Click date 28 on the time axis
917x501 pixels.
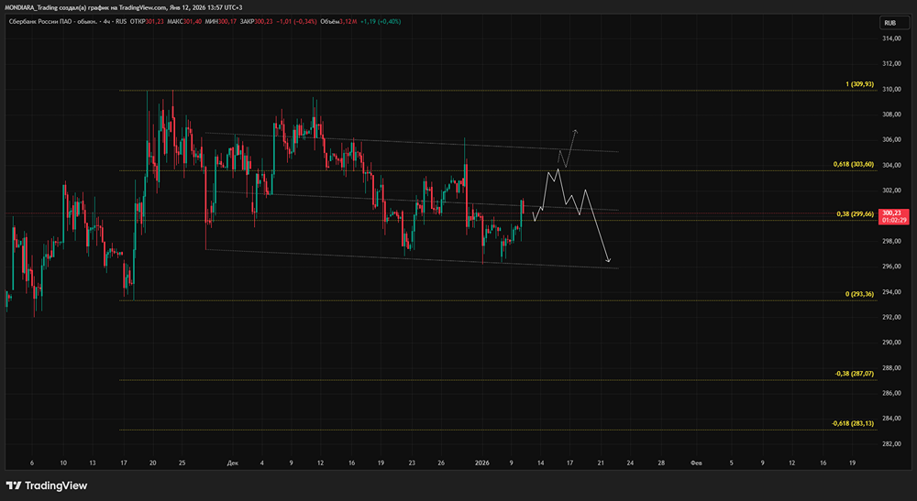tap(661, 463)
